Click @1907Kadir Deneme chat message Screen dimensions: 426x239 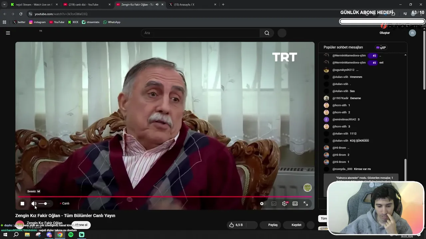click(x=346, y=98)
